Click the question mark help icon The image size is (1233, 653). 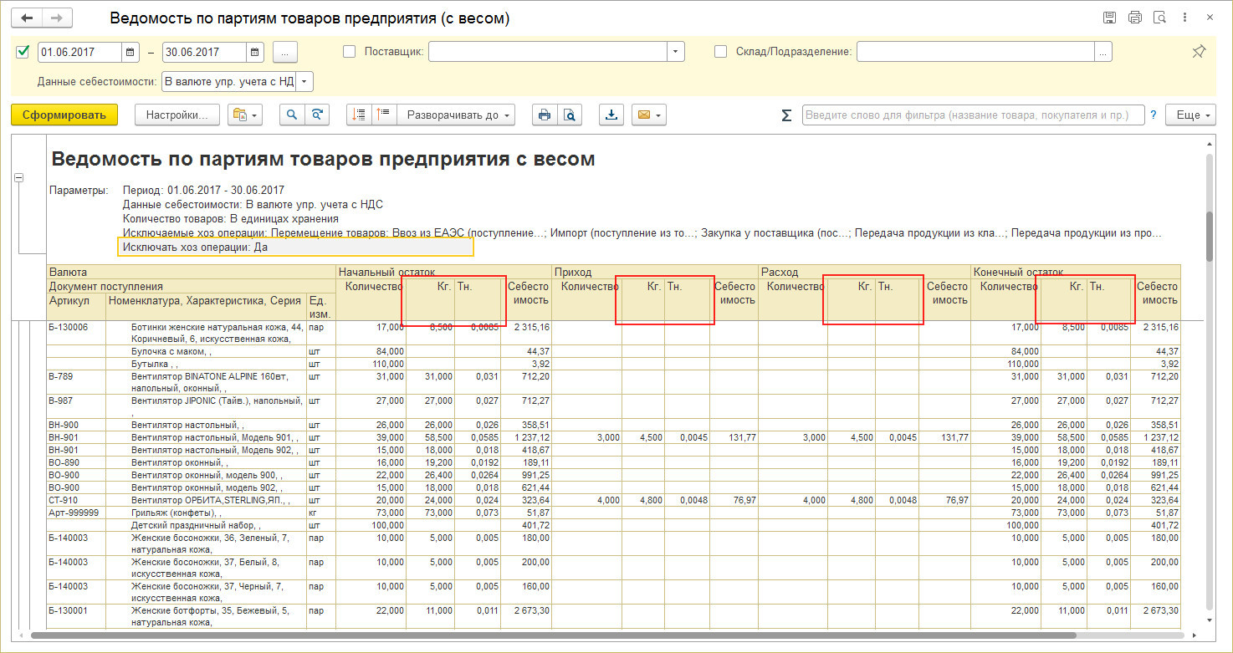tap(1154, 115)
